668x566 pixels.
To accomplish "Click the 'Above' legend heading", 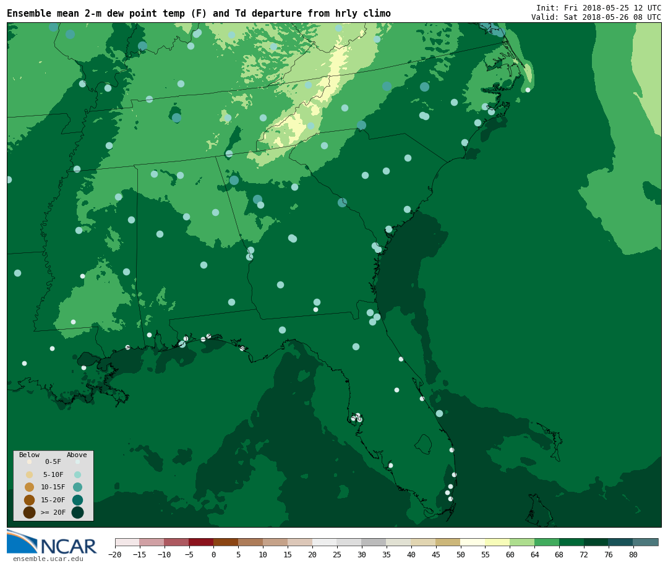I will tap(77, 455).
